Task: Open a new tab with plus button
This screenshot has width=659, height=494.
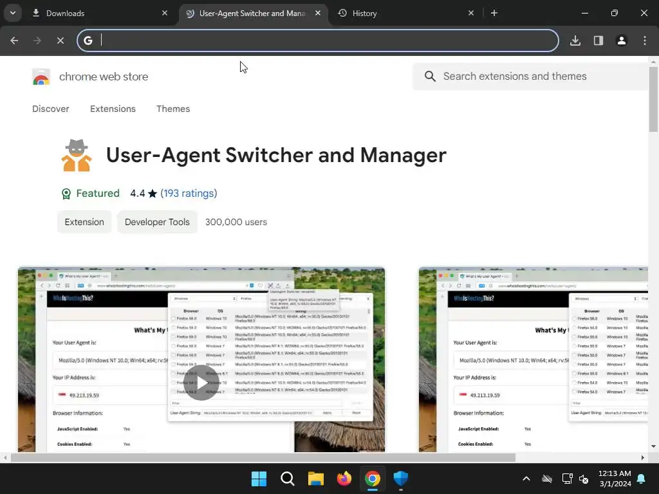Action: 494,13
